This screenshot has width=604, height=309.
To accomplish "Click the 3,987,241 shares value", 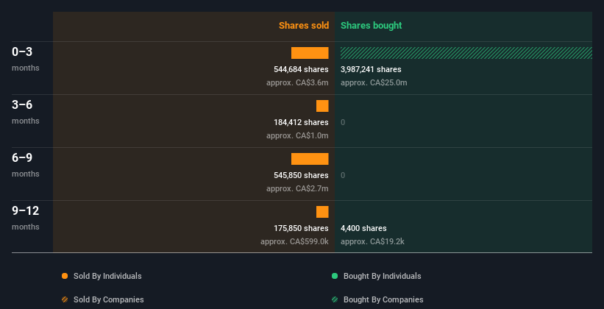I will click(371, 69).
